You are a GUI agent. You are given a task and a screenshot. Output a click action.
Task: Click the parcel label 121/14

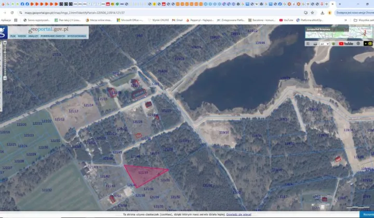pos(88,105)
